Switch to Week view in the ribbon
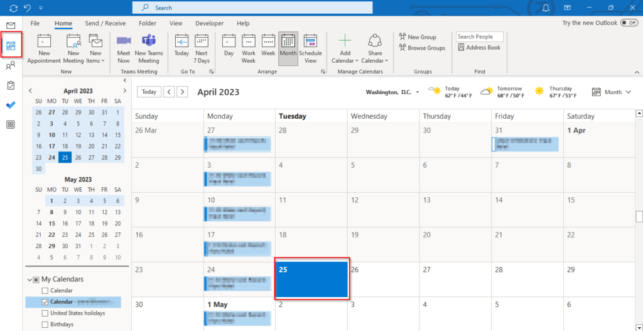Viewport: 643px width, 331px height. [x=268, y=45]
